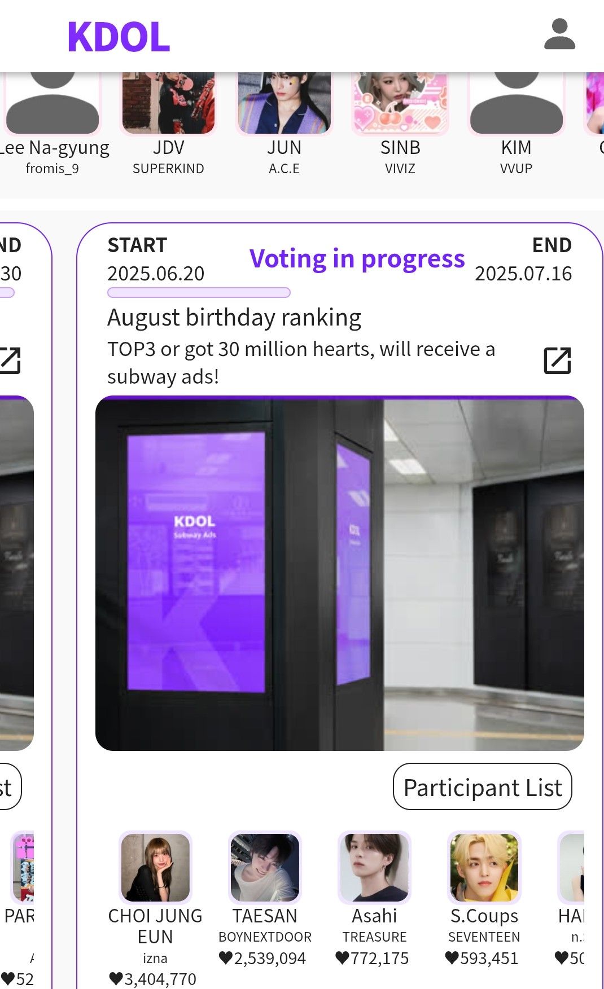This screenshot has height=989, width=604.
Task: View the KDOL subway ads banner image
Action: [x=340, y=573]
